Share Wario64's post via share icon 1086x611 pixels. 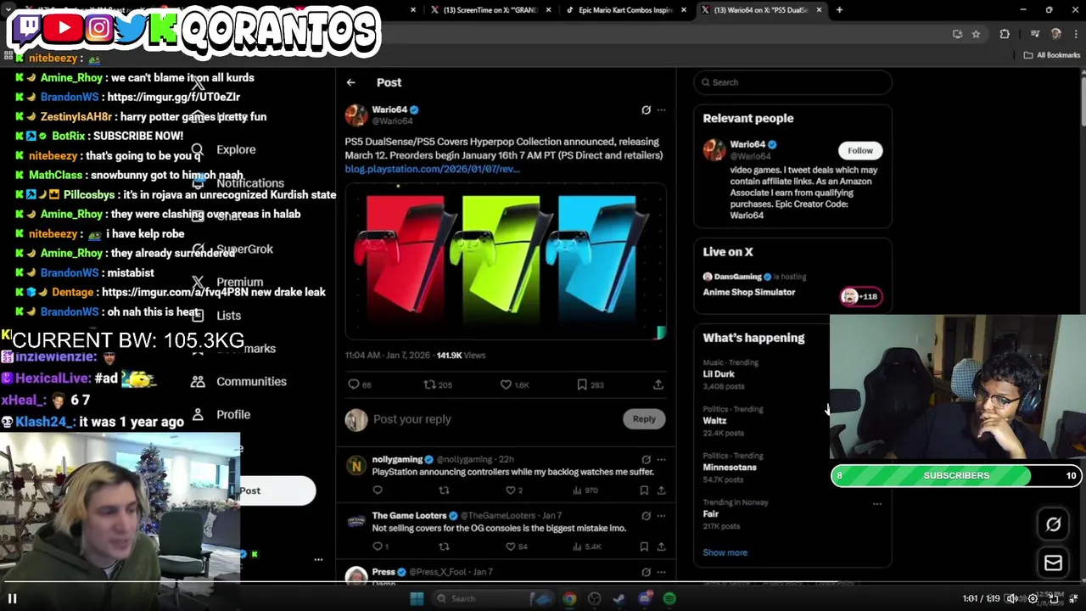(x=658, y=384)
